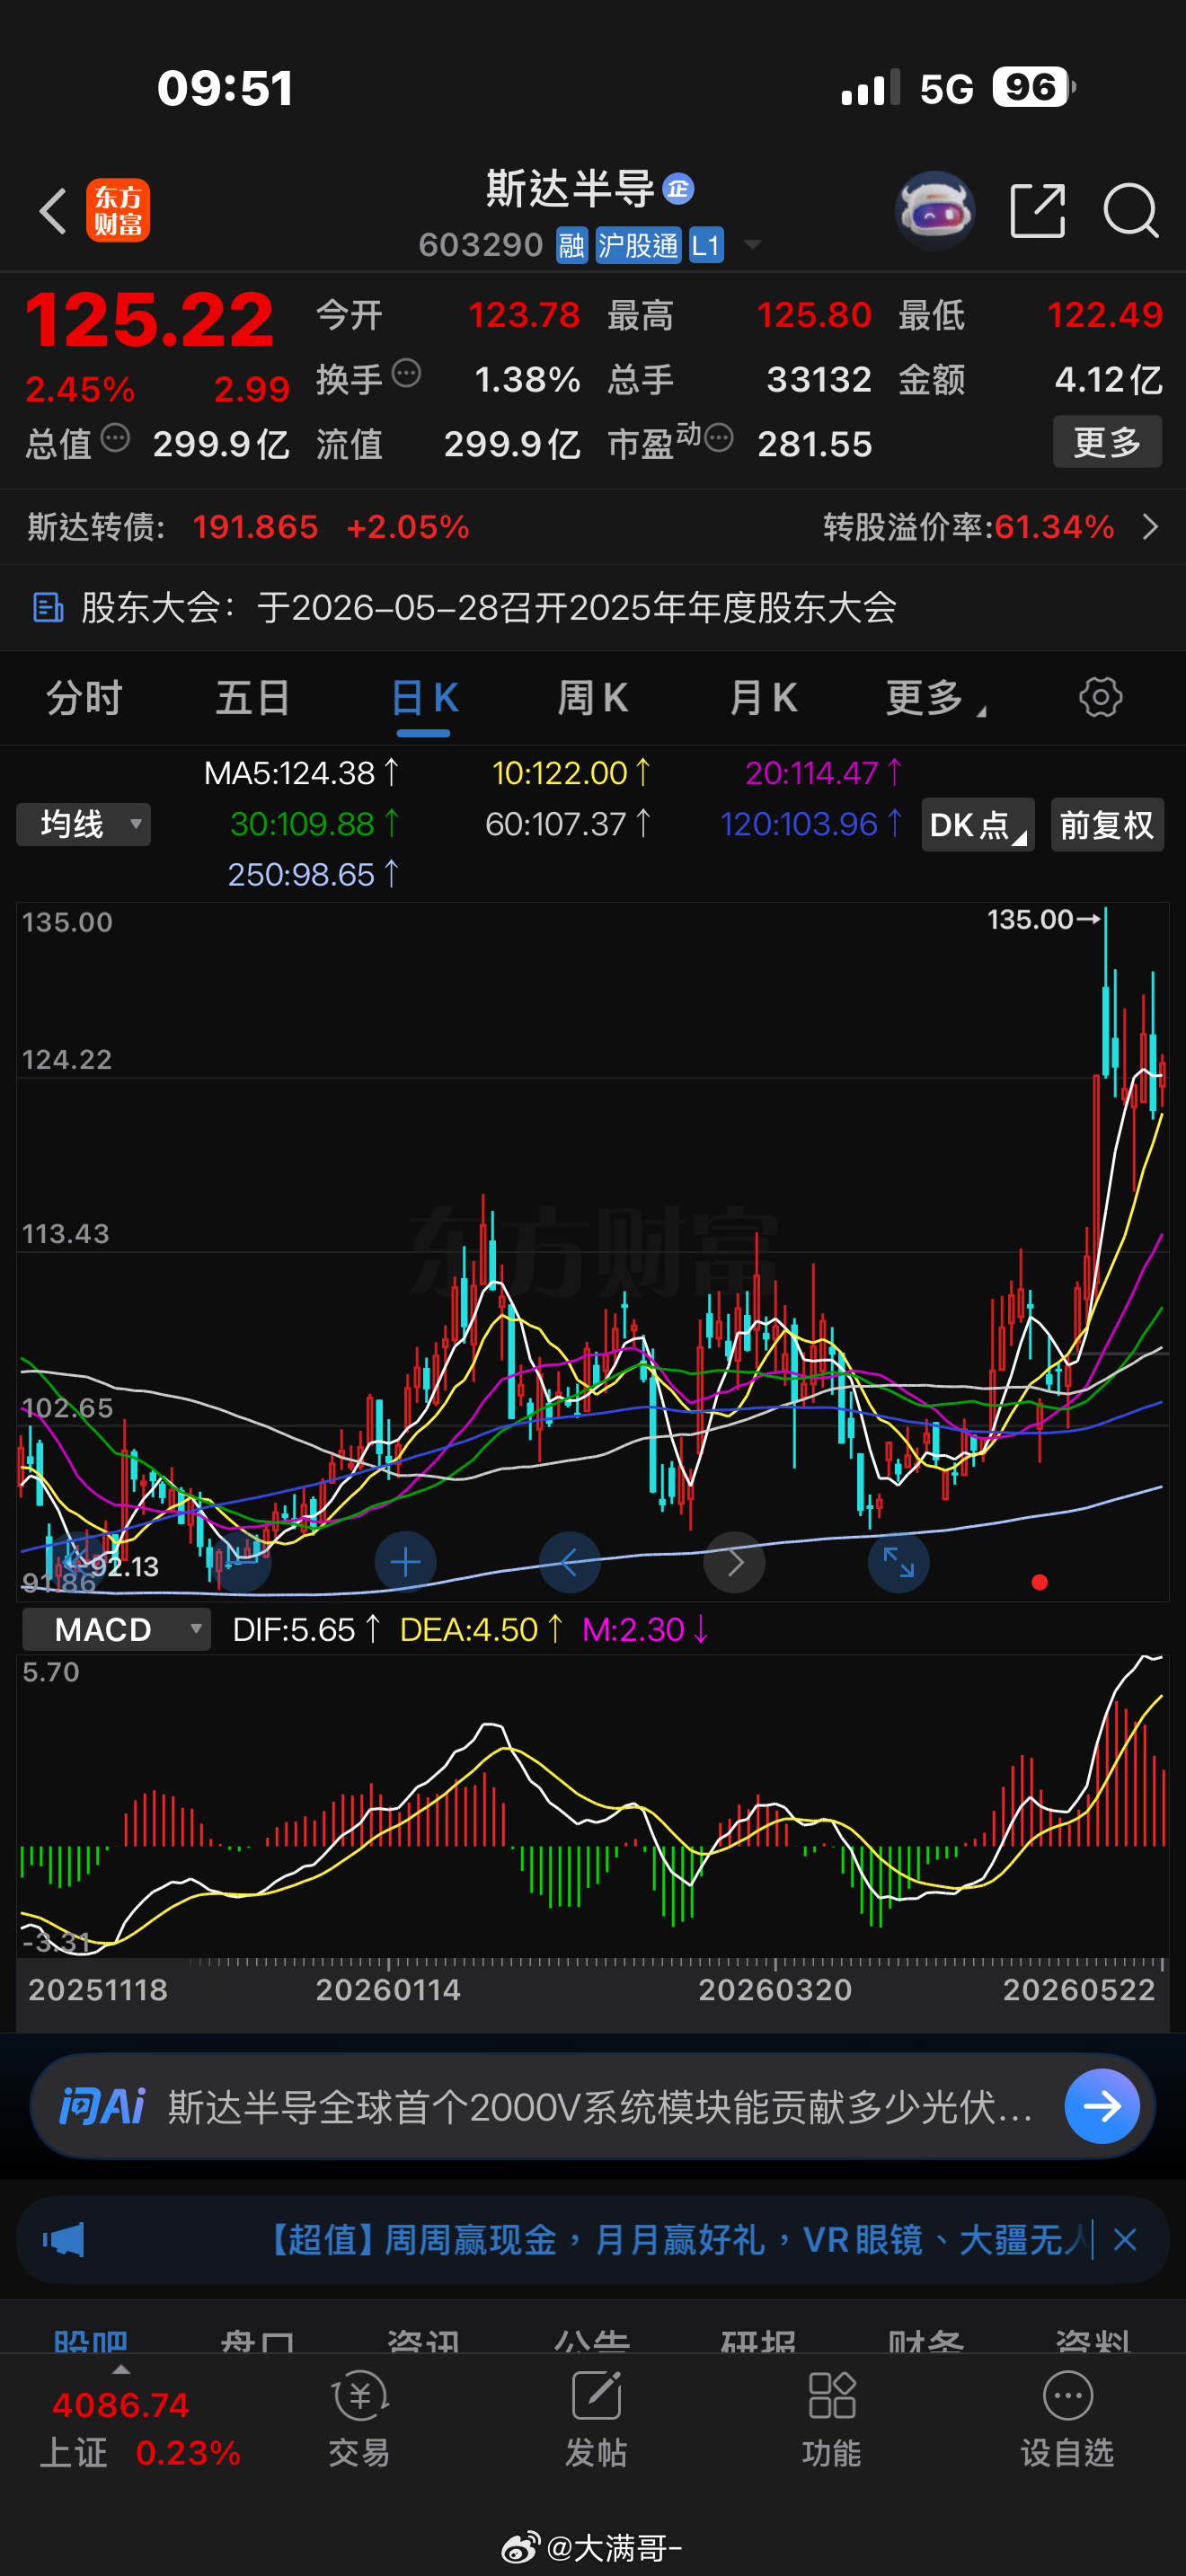The height and width of the screenshot is (2576, 1186).
Task: Expand the stock code dropdown triangle
Action: (x=753, y=245)
